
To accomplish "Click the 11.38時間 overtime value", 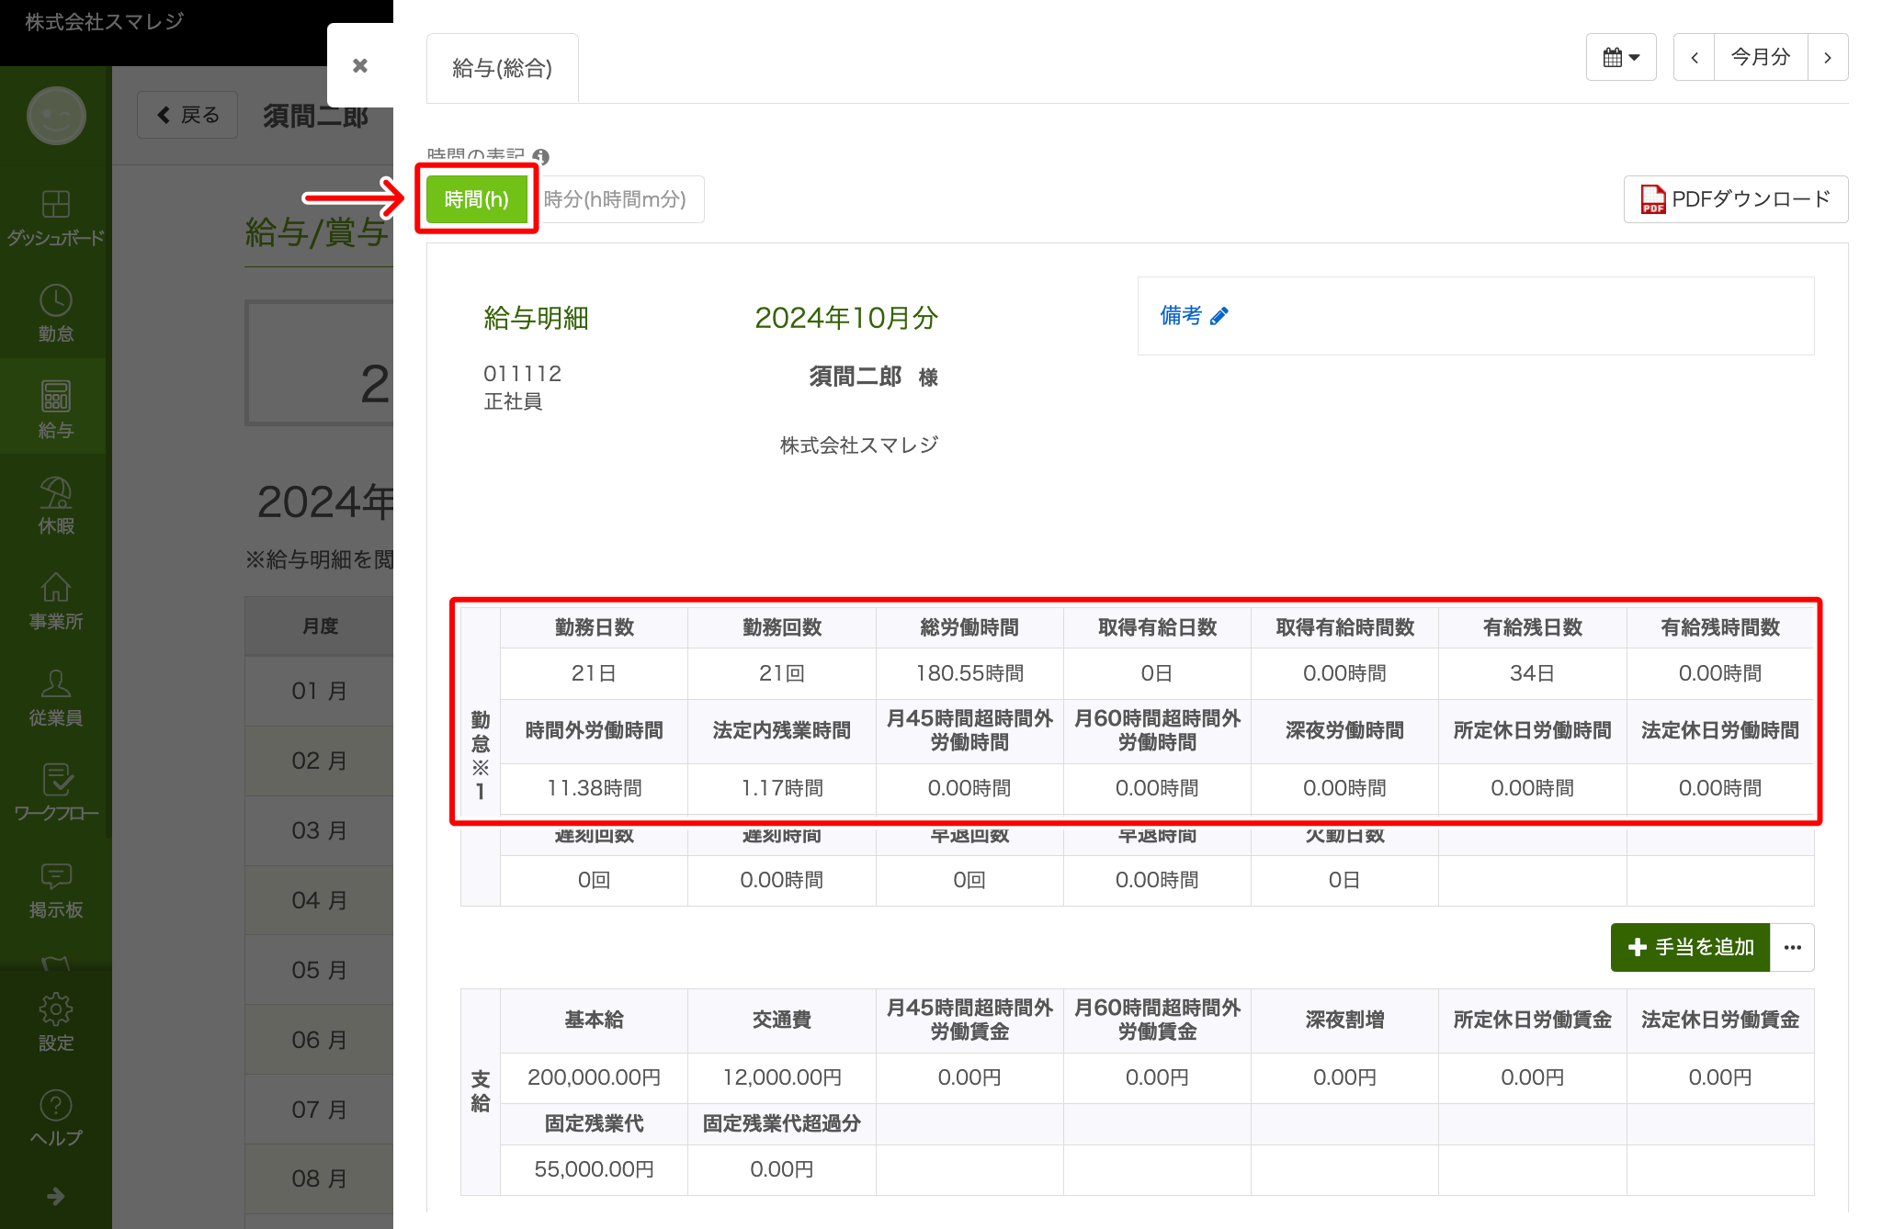I will [x=595, y=788].
